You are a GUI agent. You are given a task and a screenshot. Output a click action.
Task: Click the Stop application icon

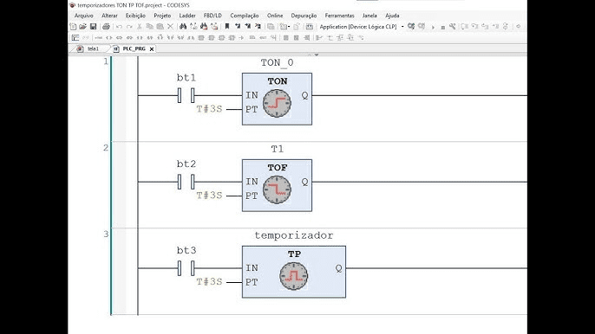click(442, 27)
